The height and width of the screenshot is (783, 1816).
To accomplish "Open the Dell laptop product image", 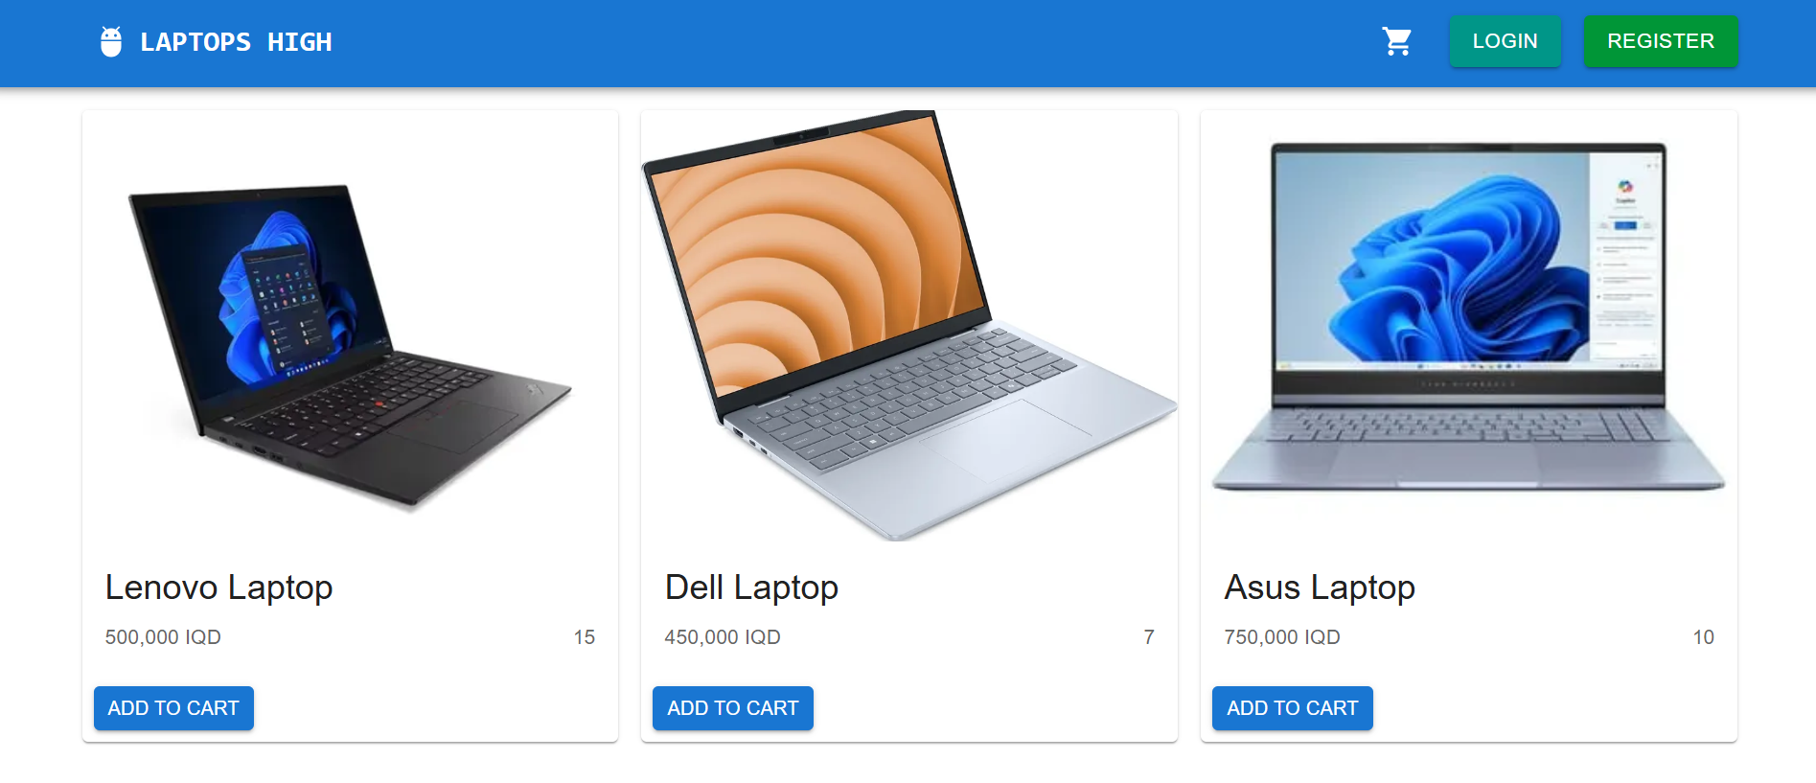I will point(908,326).
